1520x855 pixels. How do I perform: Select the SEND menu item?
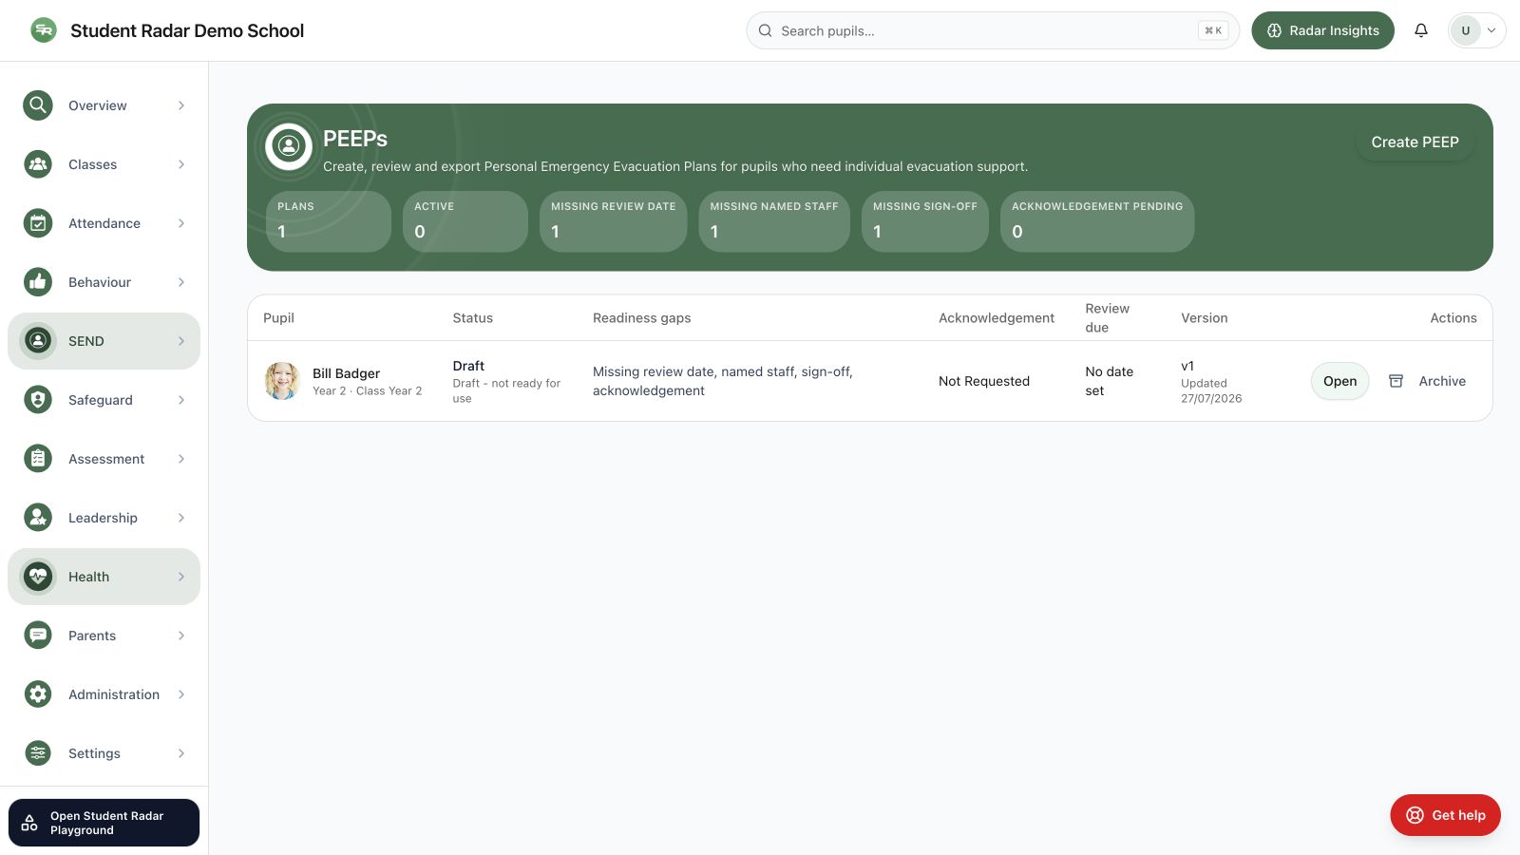pyautogui.click(x=104, y=341)
